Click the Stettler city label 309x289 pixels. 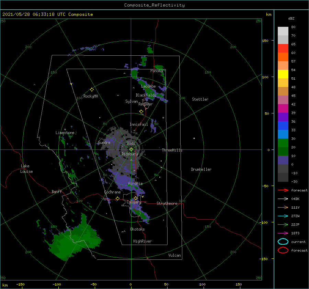(x=200, y=99)
